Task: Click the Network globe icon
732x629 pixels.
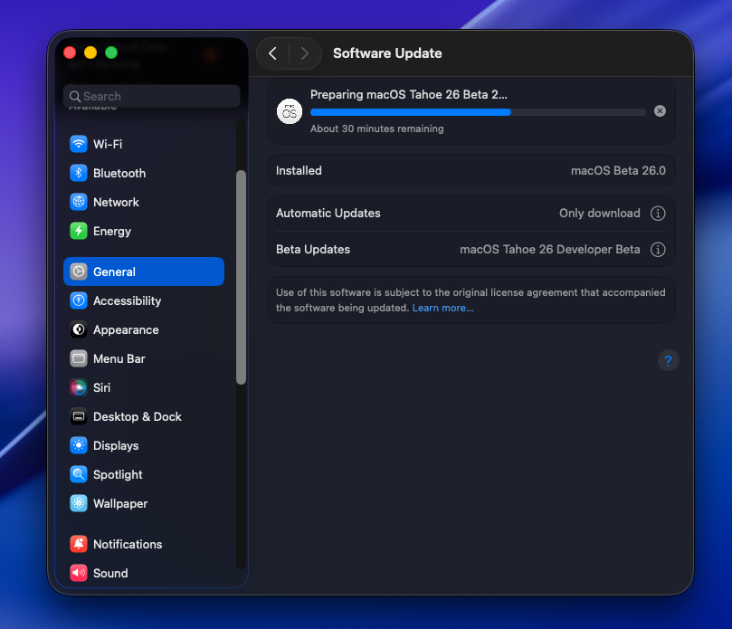Action: pos(79,202)
